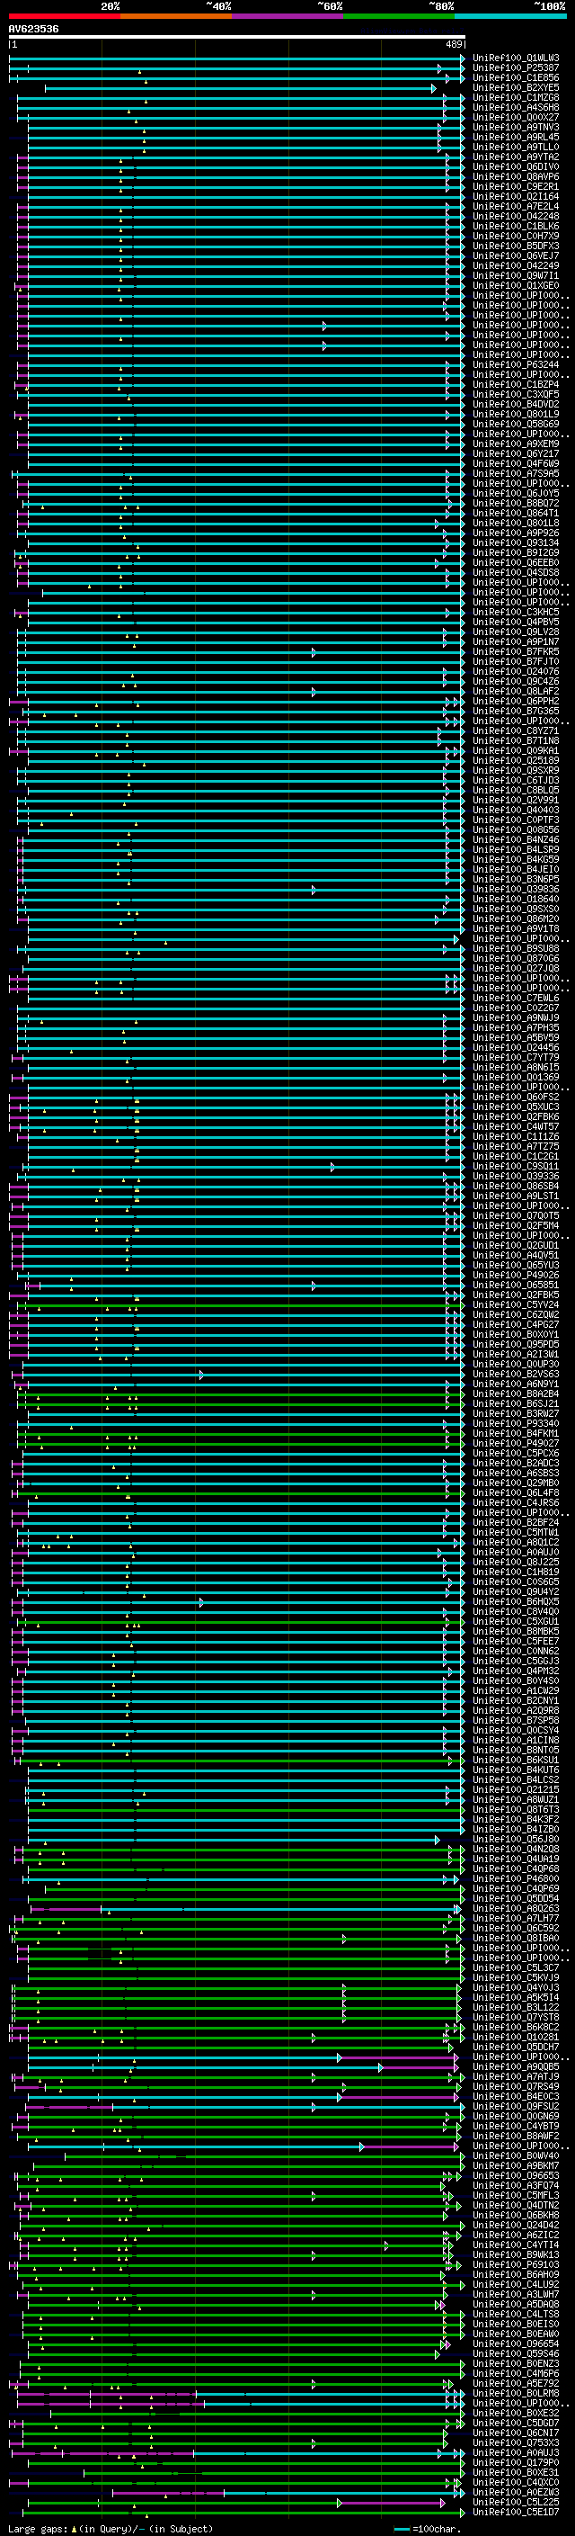This screenshot has height=2536, width=575.
Task: Select the UniRef100_P63244 label
Action: coord(516,365)
